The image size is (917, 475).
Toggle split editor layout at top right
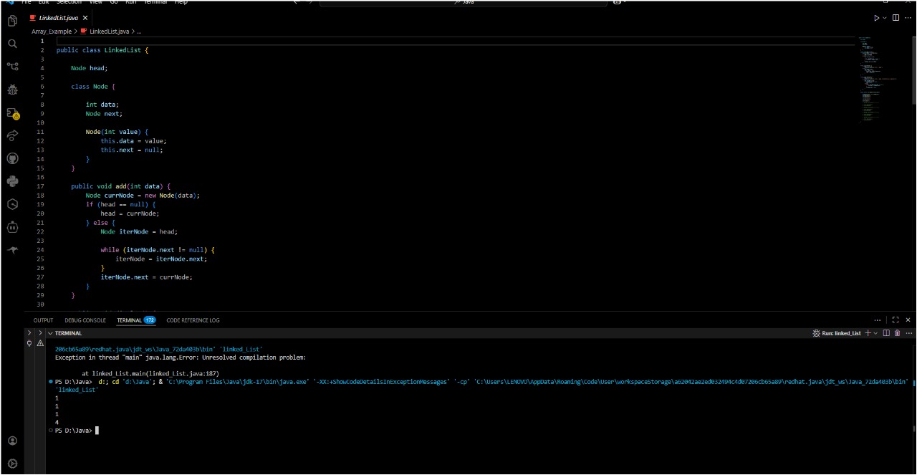[896, 18]
